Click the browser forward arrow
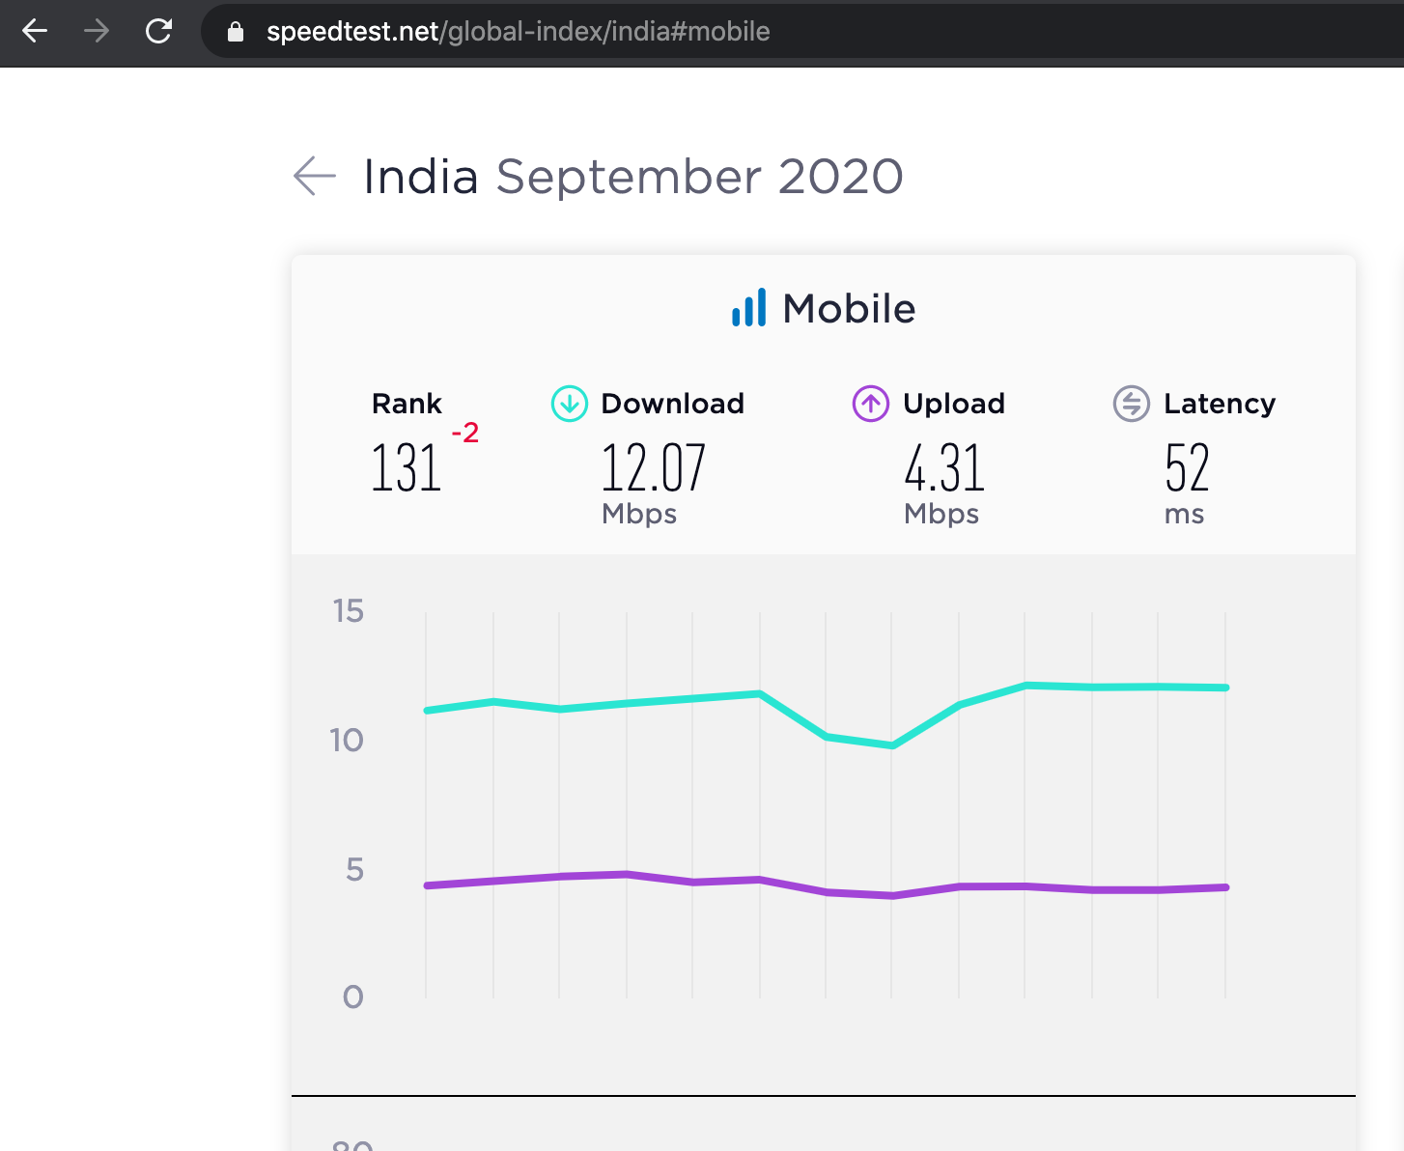 (x=97, y=31)
